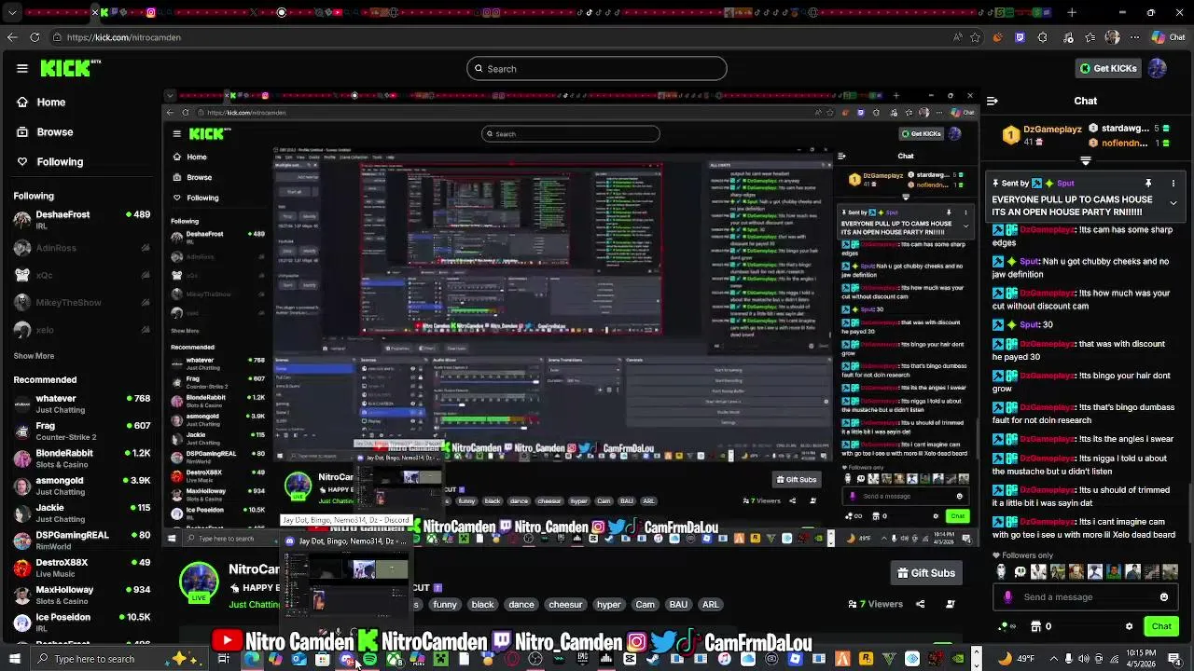The height and width of the screenshot is (671, 1194).
Task: Click the 'dance' stream tag
Action: pos(521,605)
